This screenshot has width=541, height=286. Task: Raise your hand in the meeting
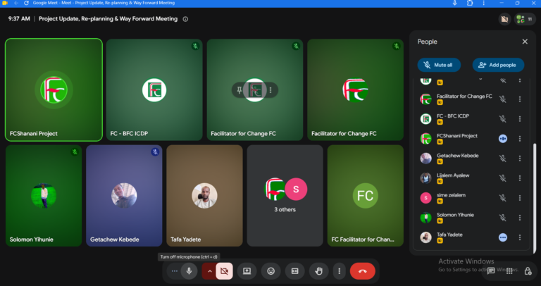point(319,271)
